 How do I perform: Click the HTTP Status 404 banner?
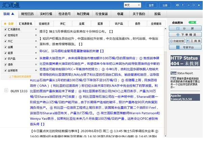pyautogui.click(x=185, y=61)
